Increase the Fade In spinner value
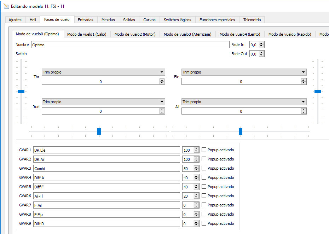 click(261, 43)
